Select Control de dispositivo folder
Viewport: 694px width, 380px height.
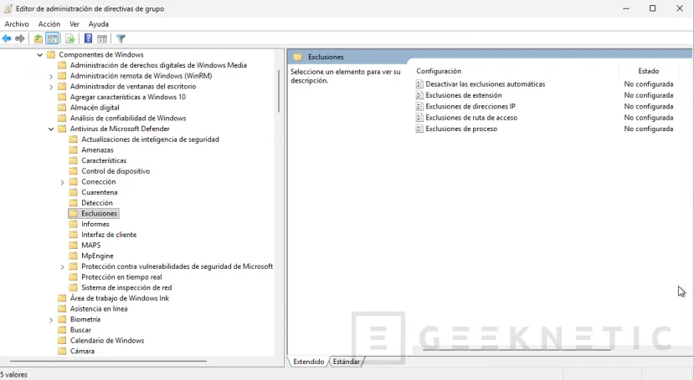point(116,171)
